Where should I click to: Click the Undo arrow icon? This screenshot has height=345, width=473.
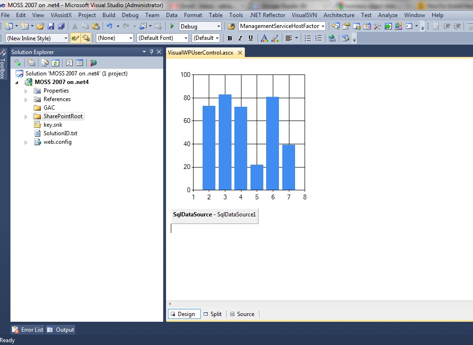pyautogui.click(x=110, y=26)
